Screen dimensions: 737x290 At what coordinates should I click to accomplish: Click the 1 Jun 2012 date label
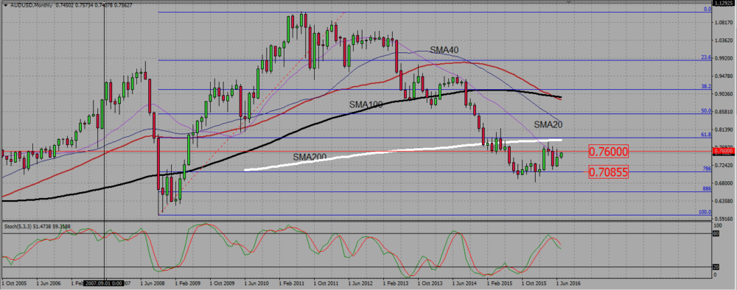(x=360, y=284)
